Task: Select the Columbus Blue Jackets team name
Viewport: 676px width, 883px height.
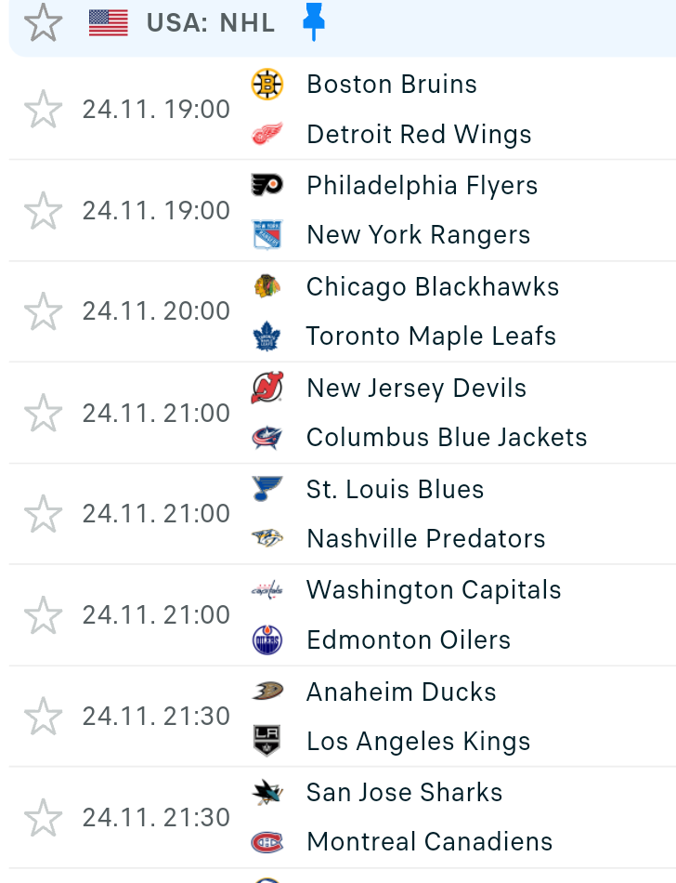Action: 447,438
